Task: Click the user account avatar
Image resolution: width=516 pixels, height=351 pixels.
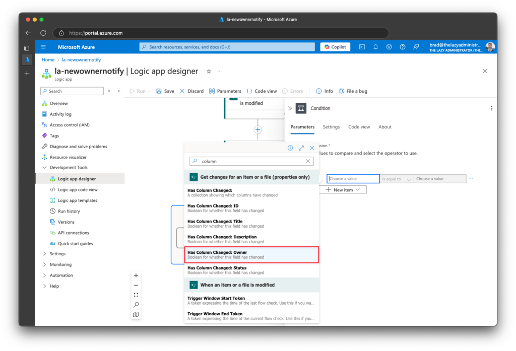Action: pos(490,47)
